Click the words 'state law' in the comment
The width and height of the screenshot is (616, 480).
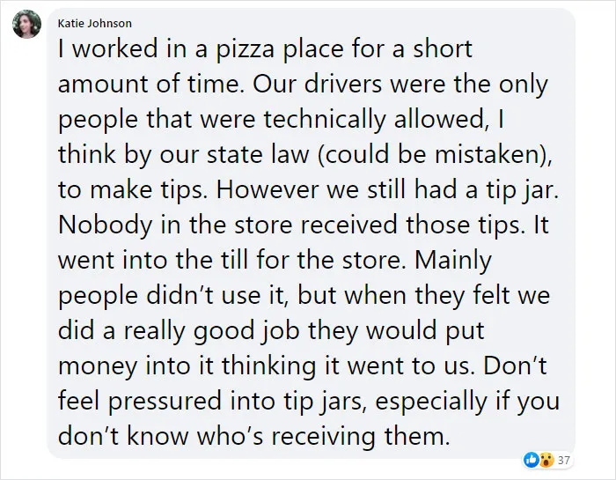coord(258,154)
